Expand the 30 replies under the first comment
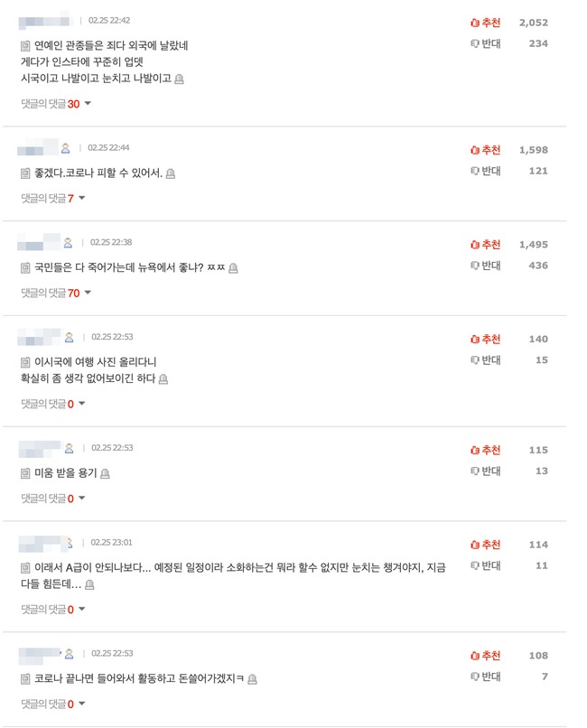587x728 pixels. click(x=56, y=104)
